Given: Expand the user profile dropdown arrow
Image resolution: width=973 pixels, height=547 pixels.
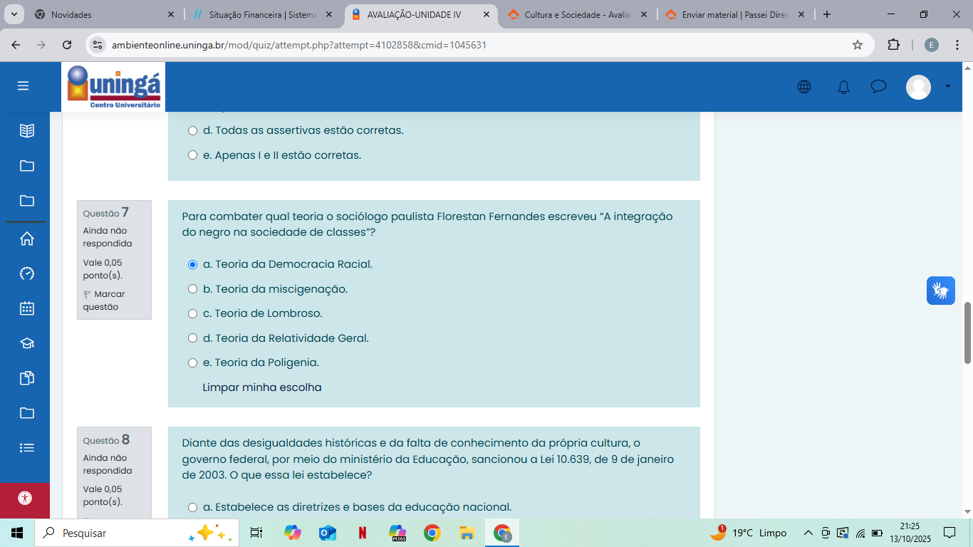Looking at the screenshot, I should point(947,86).
